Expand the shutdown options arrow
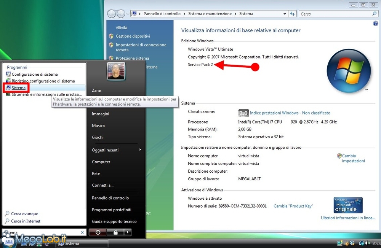The width and height of the screenshot is (381, 248). click(x=128, y=232)
